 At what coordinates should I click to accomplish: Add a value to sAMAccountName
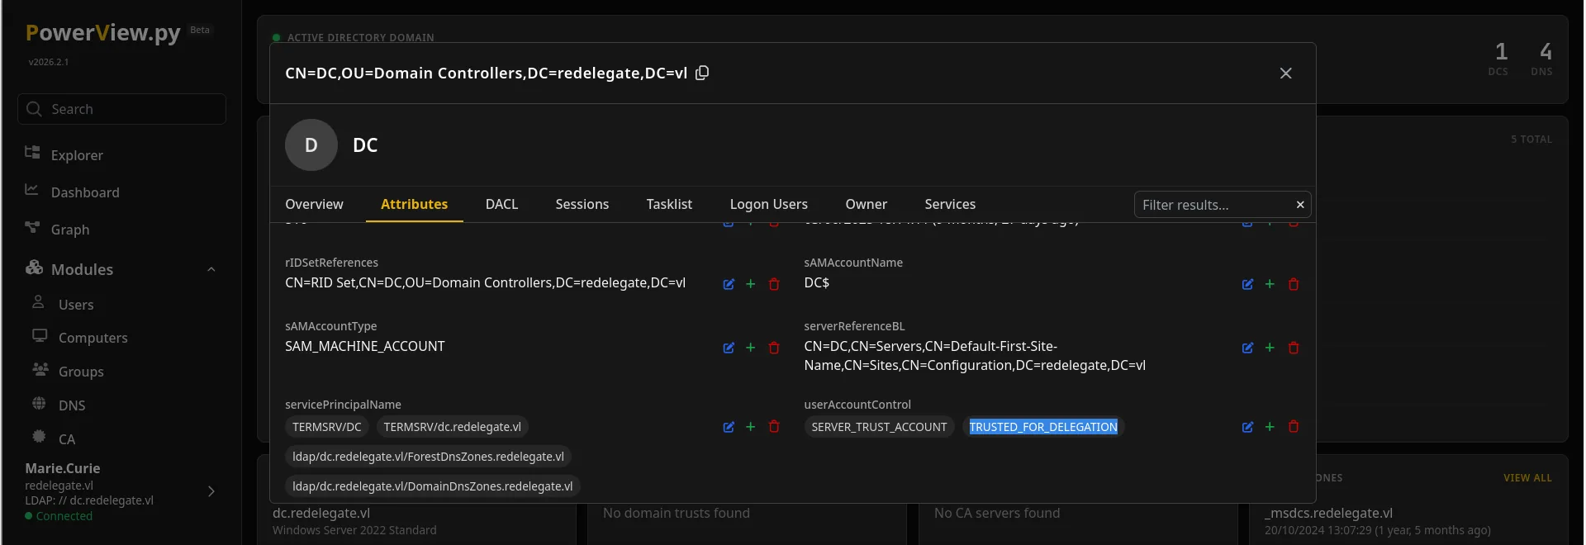[x=1270, y=284]
